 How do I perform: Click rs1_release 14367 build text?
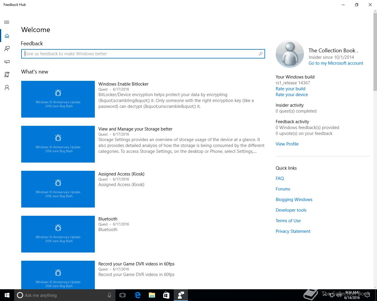(293, 83)
